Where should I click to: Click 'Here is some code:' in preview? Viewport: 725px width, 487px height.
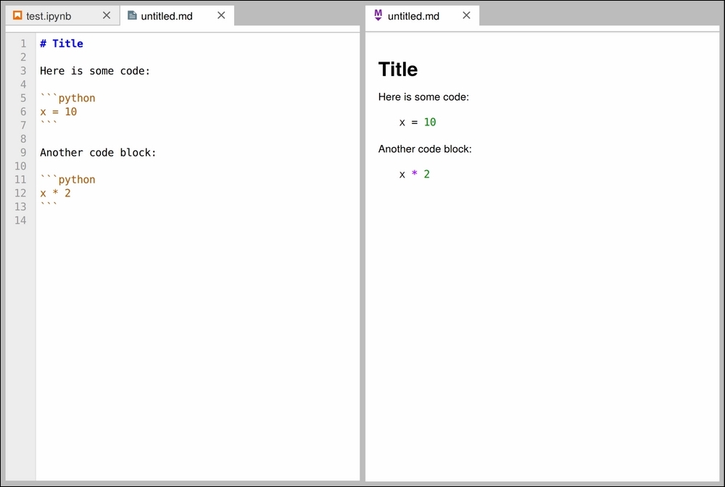[423, 96]
